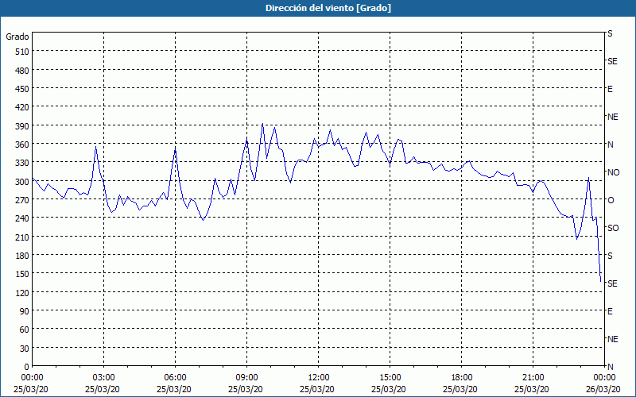Click the 00:00 time label above 25/03/20
Image resolution: width=636 pixels, height=397 pixels.
32,378
